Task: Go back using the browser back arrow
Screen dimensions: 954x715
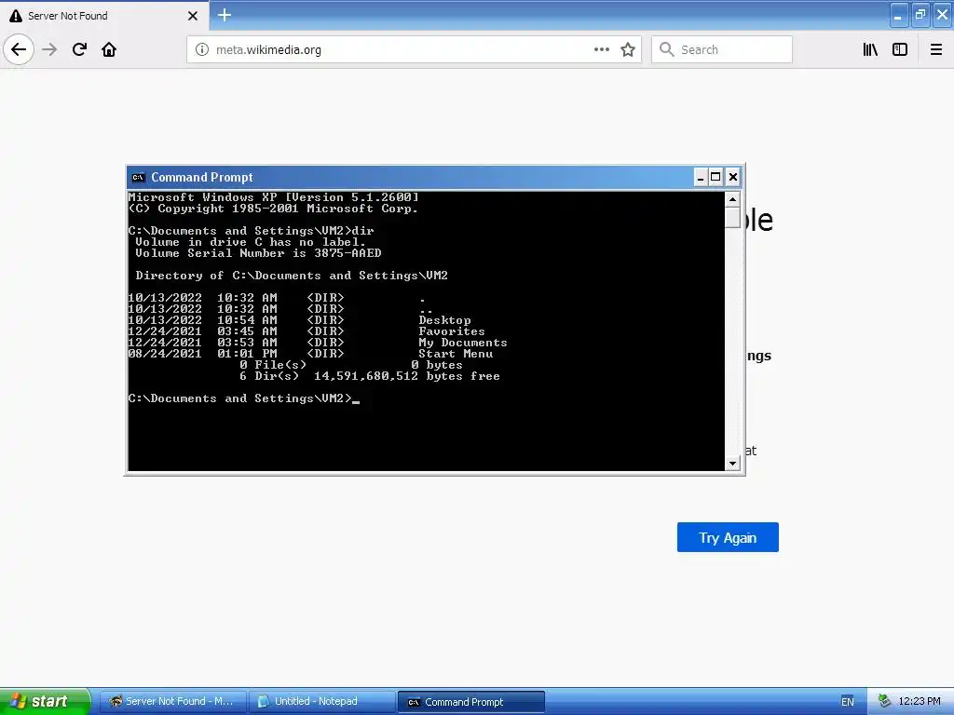Action: pos(19,49)
